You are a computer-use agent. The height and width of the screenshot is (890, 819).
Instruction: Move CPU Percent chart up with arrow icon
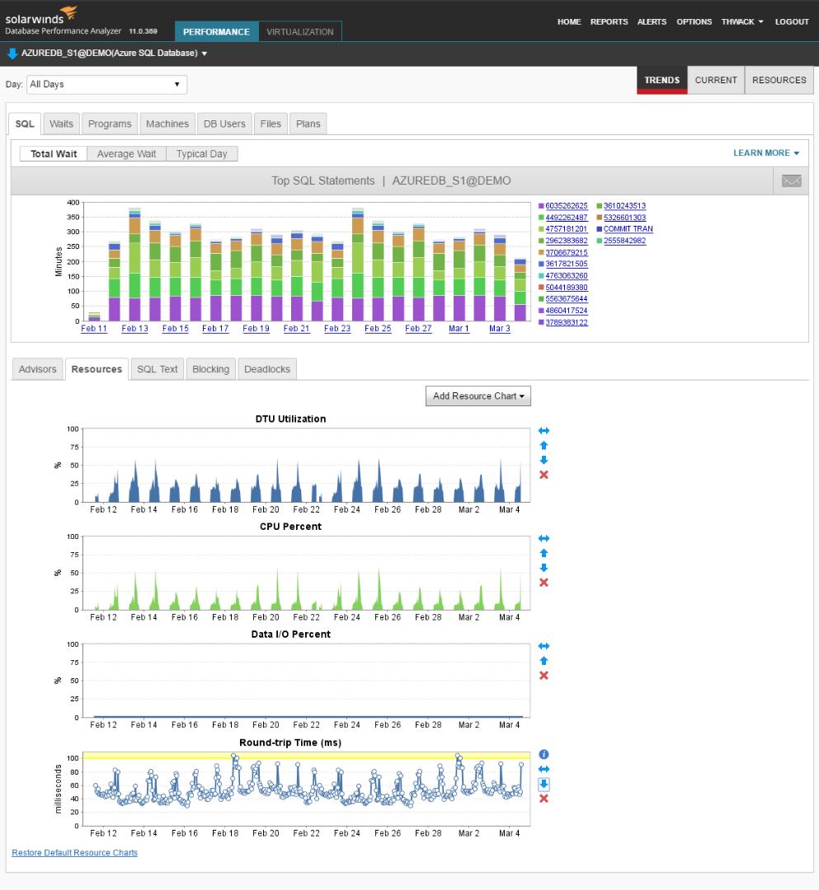544,553
